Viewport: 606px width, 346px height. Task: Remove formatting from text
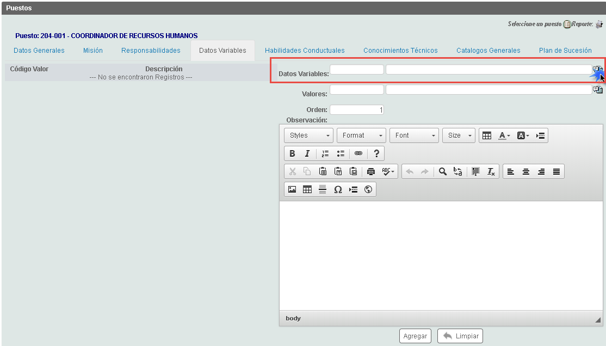[491, 172]
